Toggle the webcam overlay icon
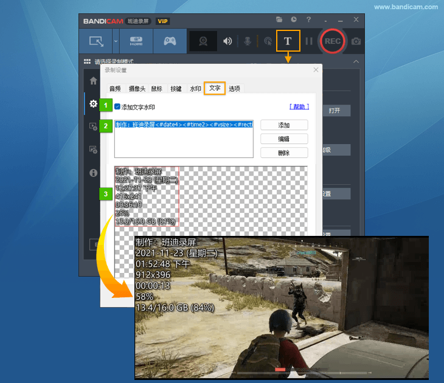 203,41
